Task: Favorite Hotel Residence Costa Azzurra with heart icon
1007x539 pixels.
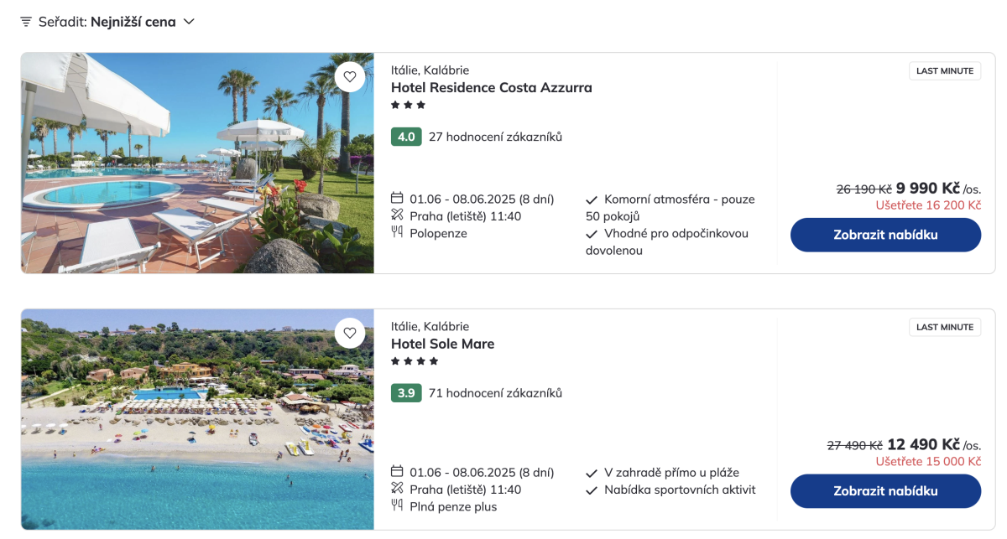Action: pos(350,77)
